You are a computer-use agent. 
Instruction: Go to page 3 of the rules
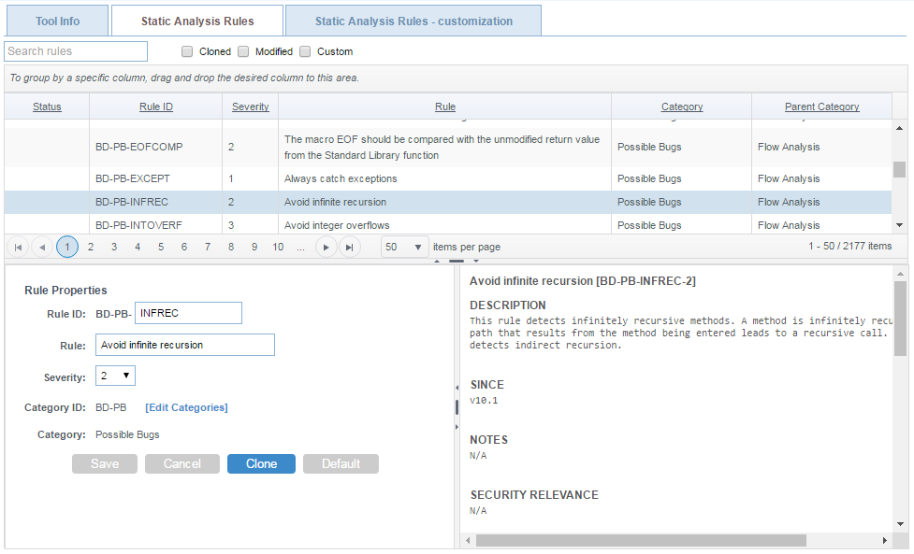(x=114, y=248)
